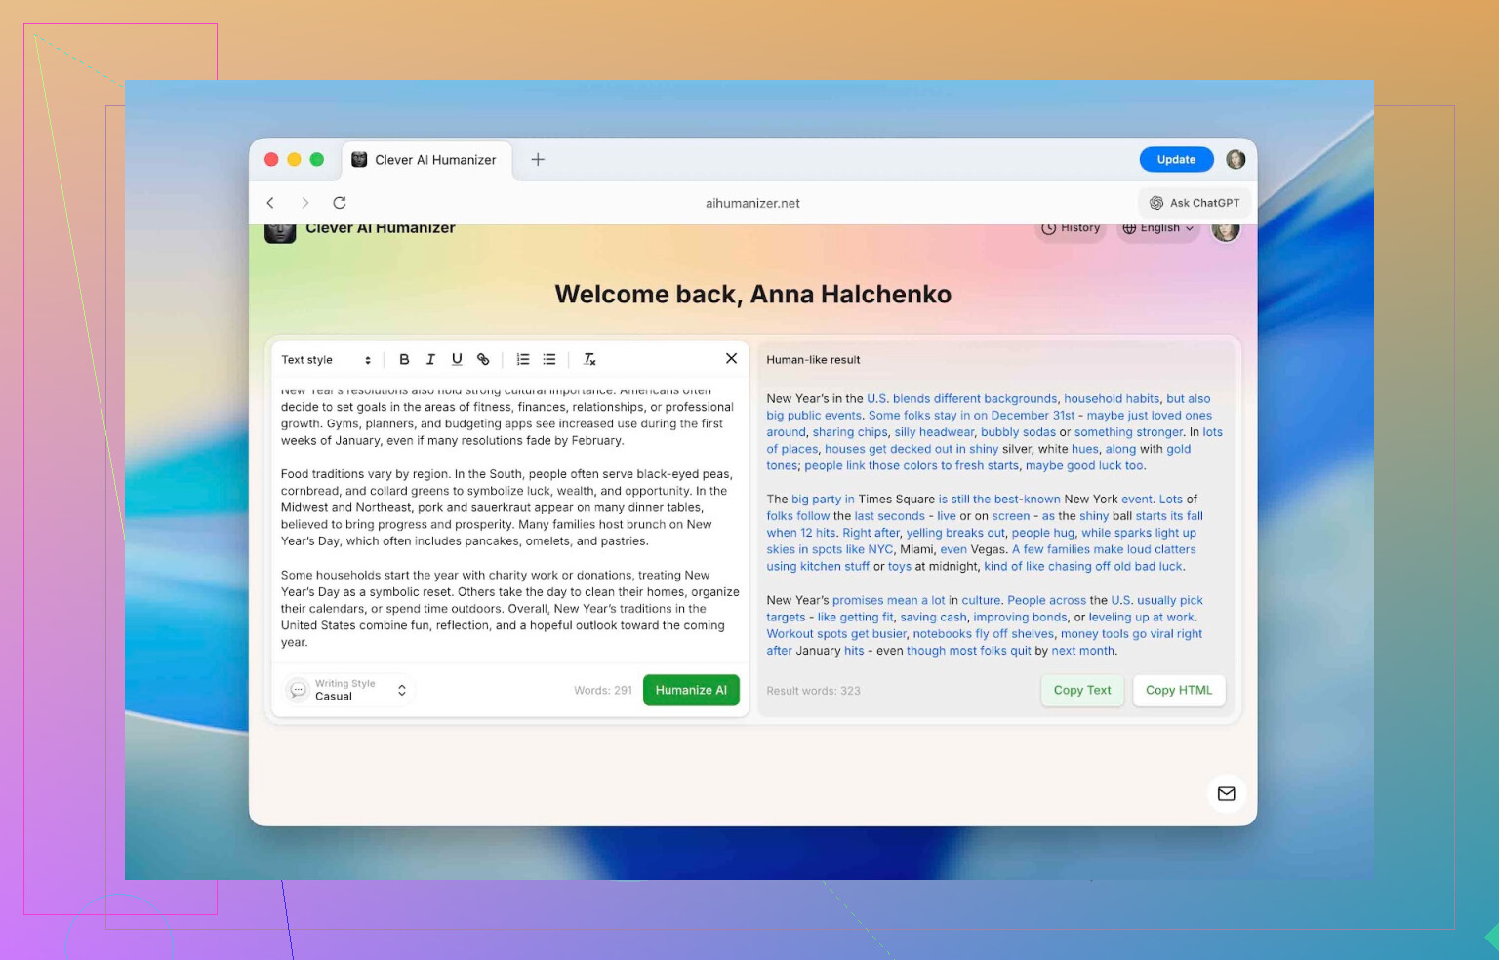Screen dimensions: 1499x960
Task: Toggle bold formatting in the editor
Action: click(404, 359)
